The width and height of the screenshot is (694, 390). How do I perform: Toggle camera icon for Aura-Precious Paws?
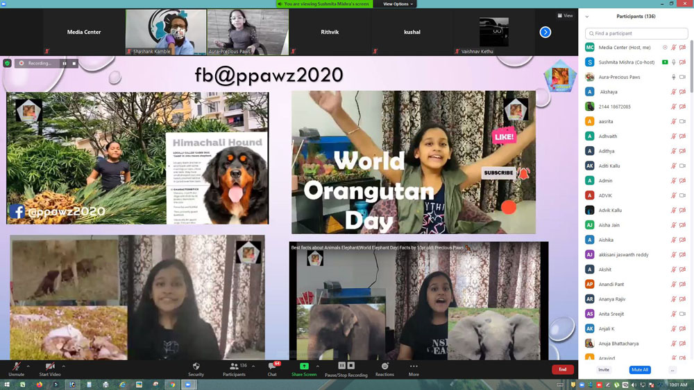tap(682, 77)
